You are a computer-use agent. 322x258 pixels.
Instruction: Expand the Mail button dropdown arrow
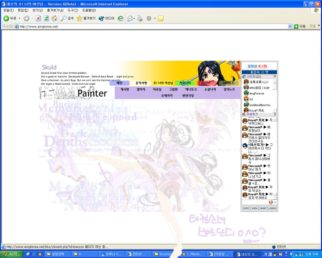click(134, 18)
